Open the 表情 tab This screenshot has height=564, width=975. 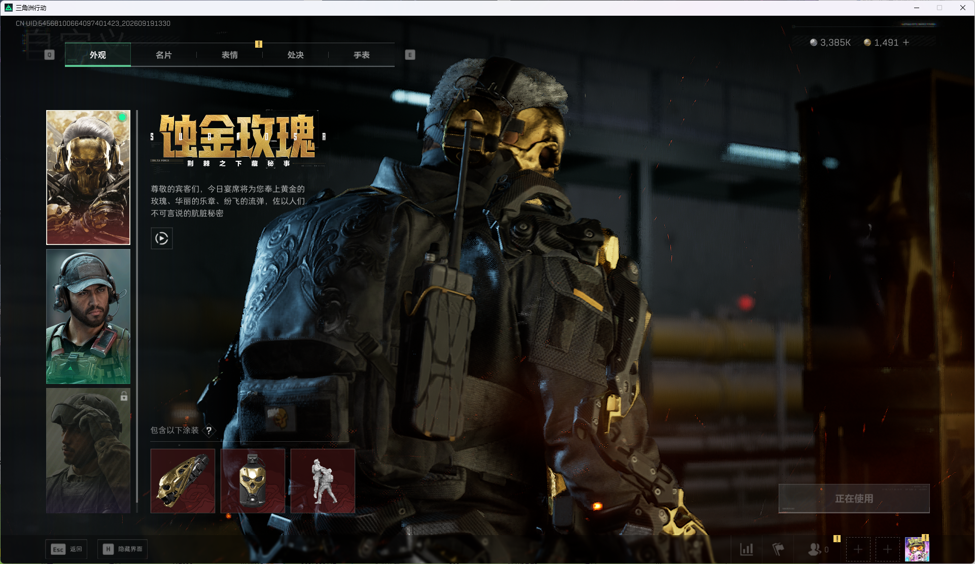click(x=229, y=55)
